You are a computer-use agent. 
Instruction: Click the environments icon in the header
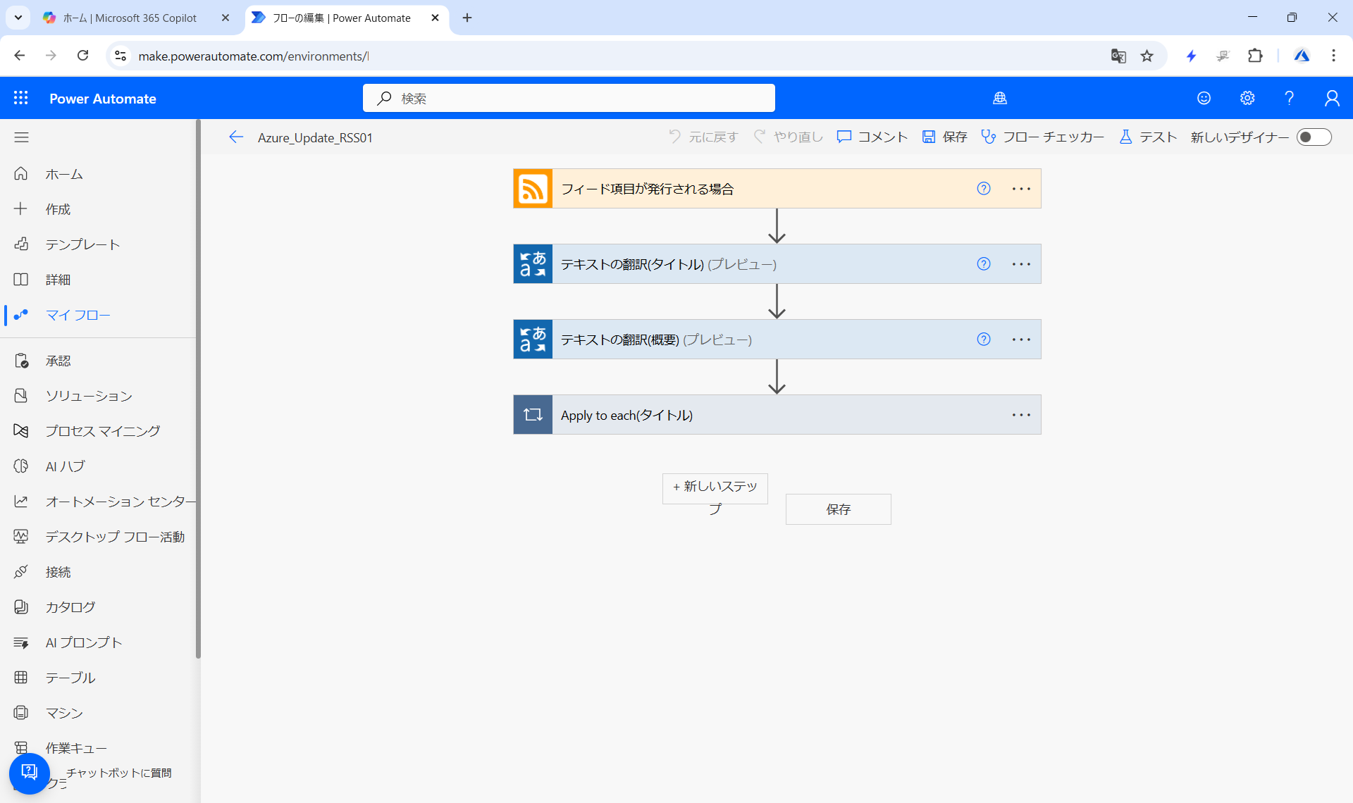tap(999, 98)
